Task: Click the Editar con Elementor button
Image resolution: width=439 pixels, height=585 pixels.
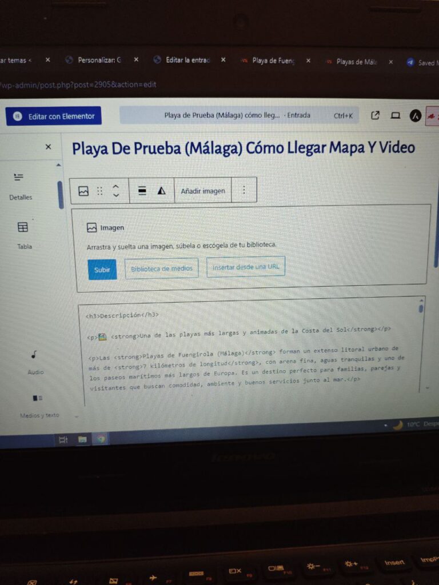Action: 53,116
